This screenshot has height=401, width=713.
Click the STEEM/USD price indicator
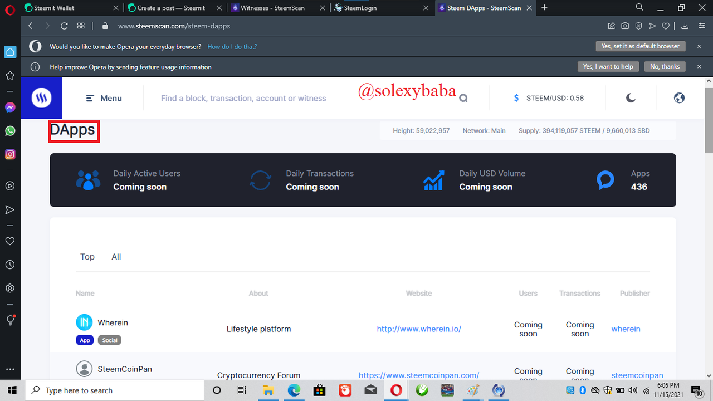click(x=549, y=98)
